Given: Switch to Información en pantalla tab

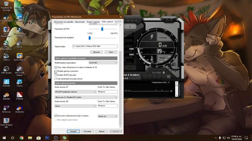Looking at the screenshot, I should pos(63,22).
